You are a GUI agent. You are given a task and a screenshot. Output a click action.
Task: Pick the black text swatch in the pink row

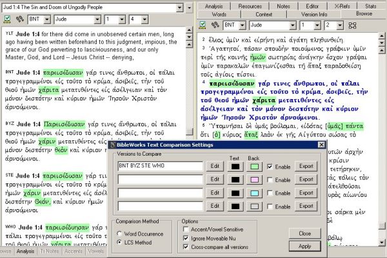pyautogui.click(x=235, y=180)
